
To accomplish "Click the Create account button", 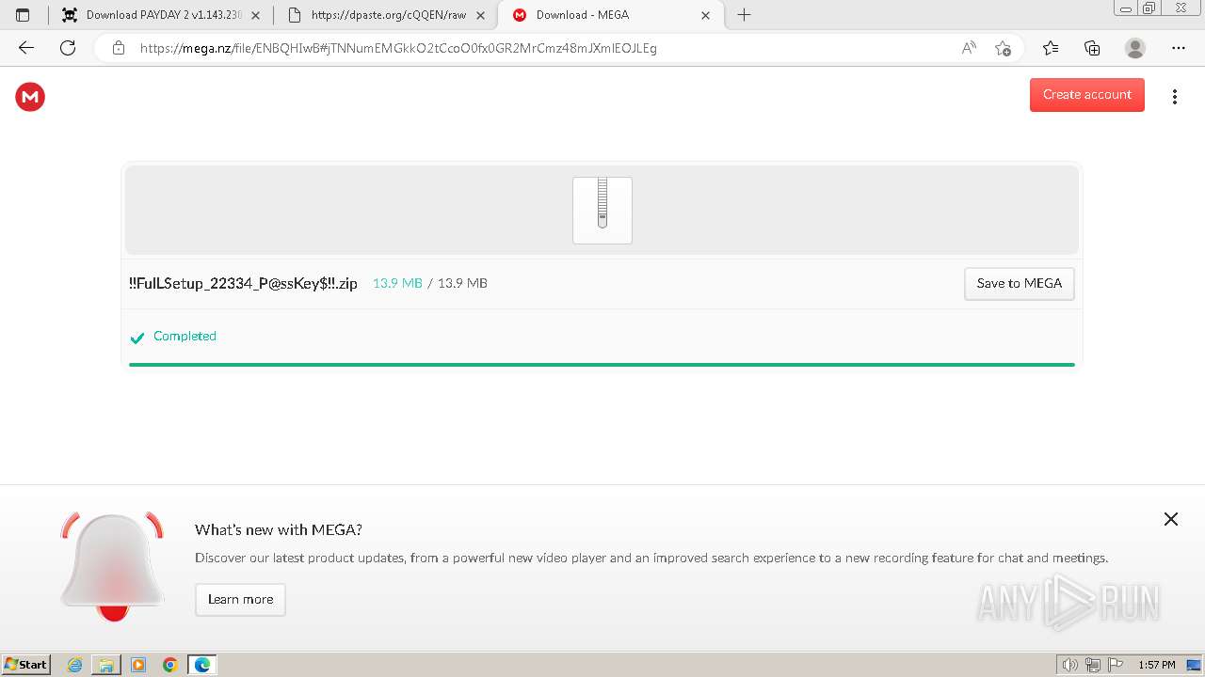I will point(1087,95).
